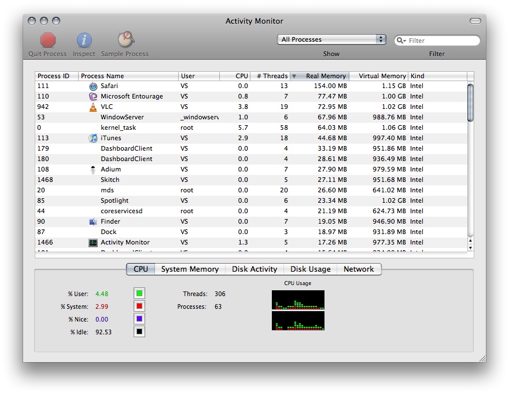The width and height of the screenshot is (509, 394).
Task: Sort by the CPU column header
Action: click(x=235, y=76)
